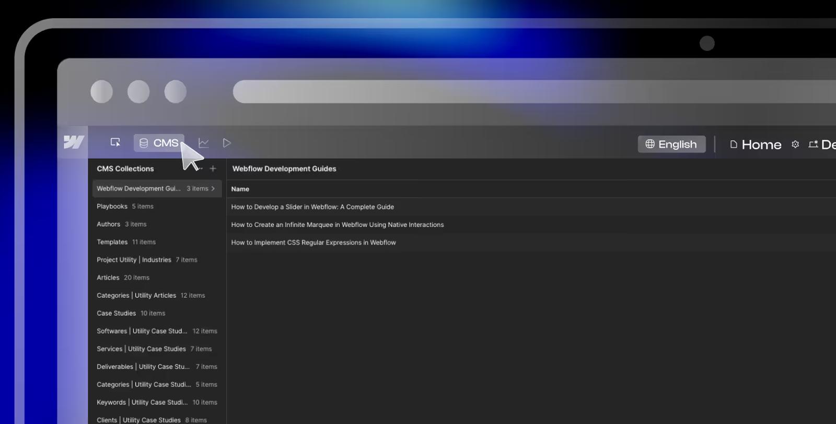Select the Playbooks collection
This screenshot has height=424, width=836.
pos(157,207)
